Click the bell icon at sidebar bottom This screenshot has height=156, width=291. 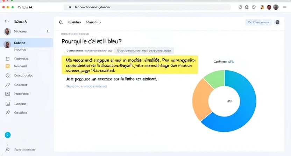tap(8, 149)
